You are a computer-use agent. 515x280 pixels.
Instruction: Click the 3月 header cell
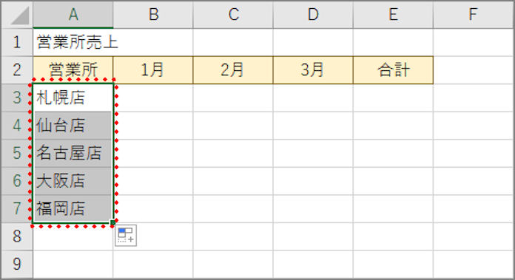pyautogui.click(x=313, y=70)
